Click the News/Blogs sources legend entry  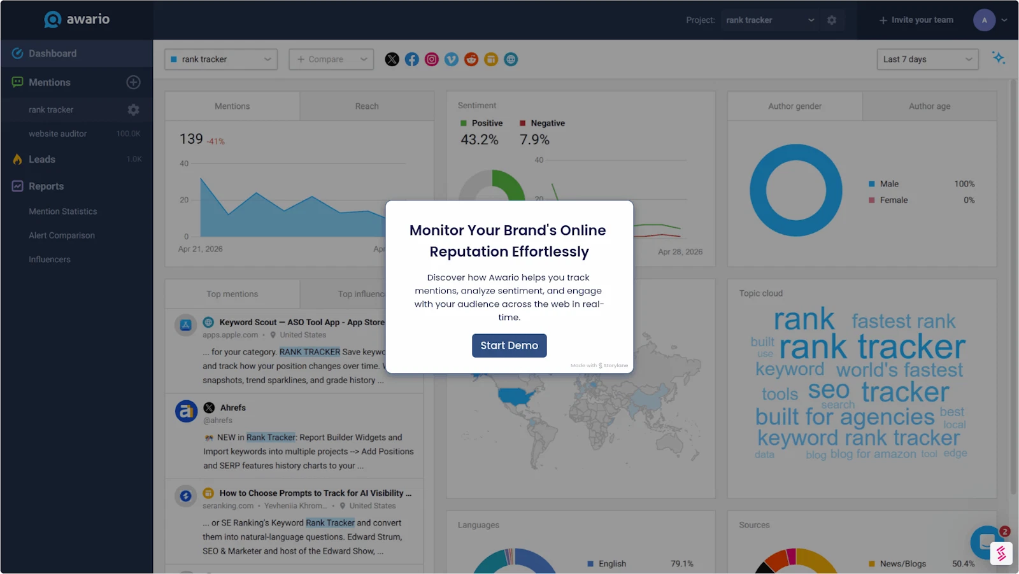(897, 564)
